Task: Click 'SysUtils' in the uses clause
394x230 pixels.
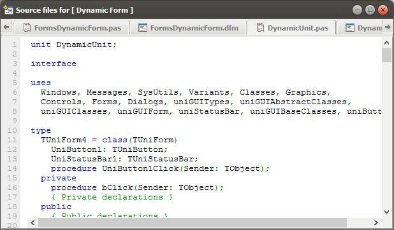Action: 158,92
